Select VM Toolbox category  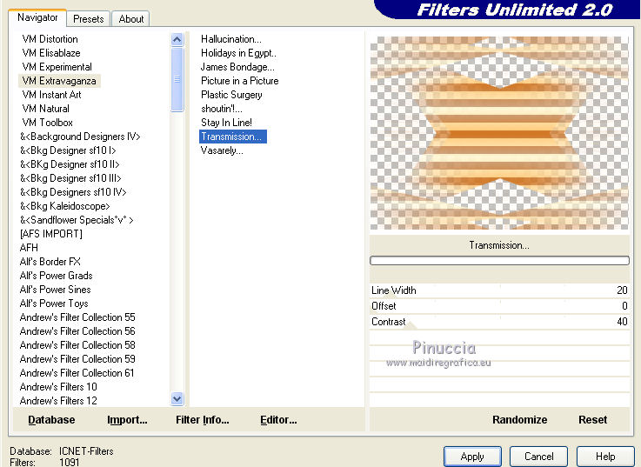(48, 123)
